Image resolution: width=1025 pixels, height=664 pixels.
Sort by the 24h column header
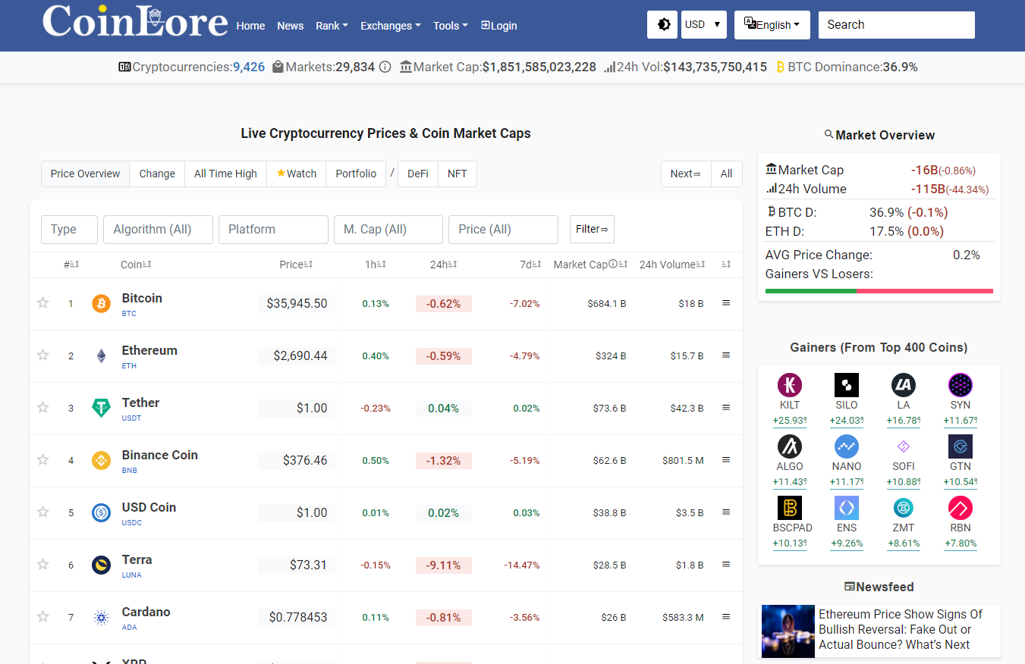click(x=443, y=265)
